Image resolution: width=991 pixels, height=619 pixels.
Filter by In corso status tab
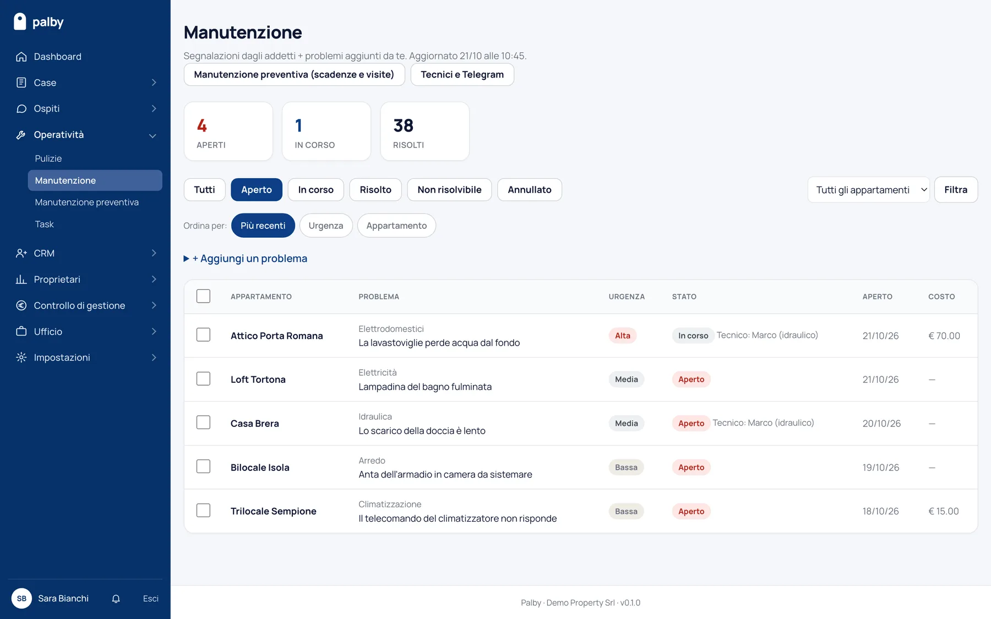(x=316, y=190)
